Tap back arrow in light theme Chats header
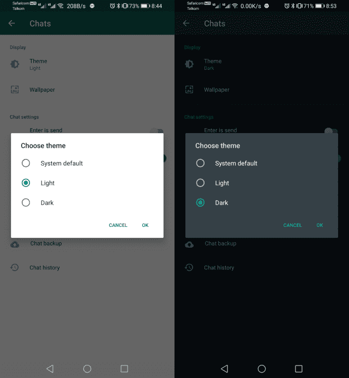This screenshot has width=349, height=378. [12, 23]
